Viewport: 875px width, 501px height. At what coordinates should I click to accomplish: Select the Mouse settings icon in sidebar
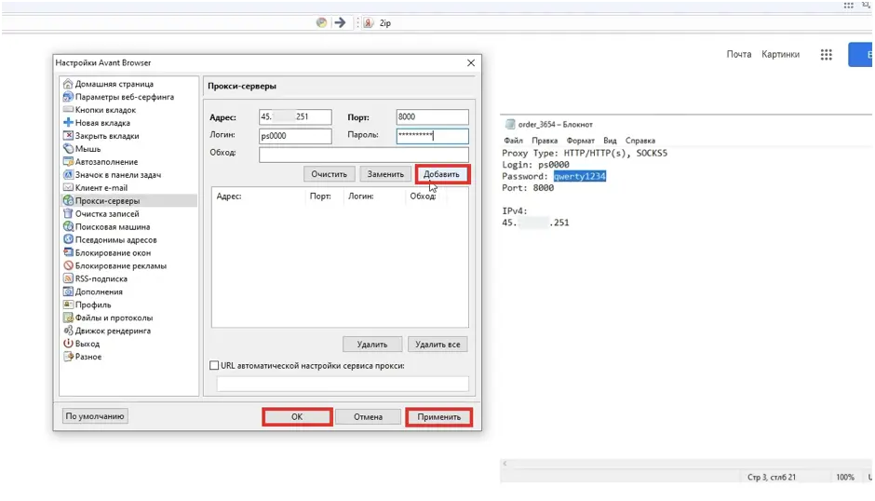click(68, 149)
